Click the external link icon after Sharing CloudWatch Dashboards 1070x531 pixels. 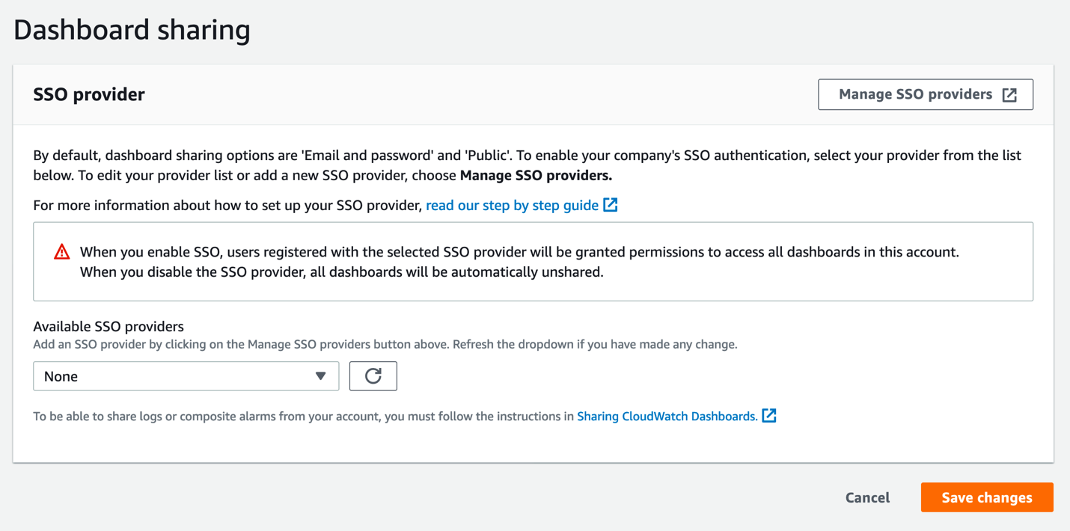tap(769, 416)
